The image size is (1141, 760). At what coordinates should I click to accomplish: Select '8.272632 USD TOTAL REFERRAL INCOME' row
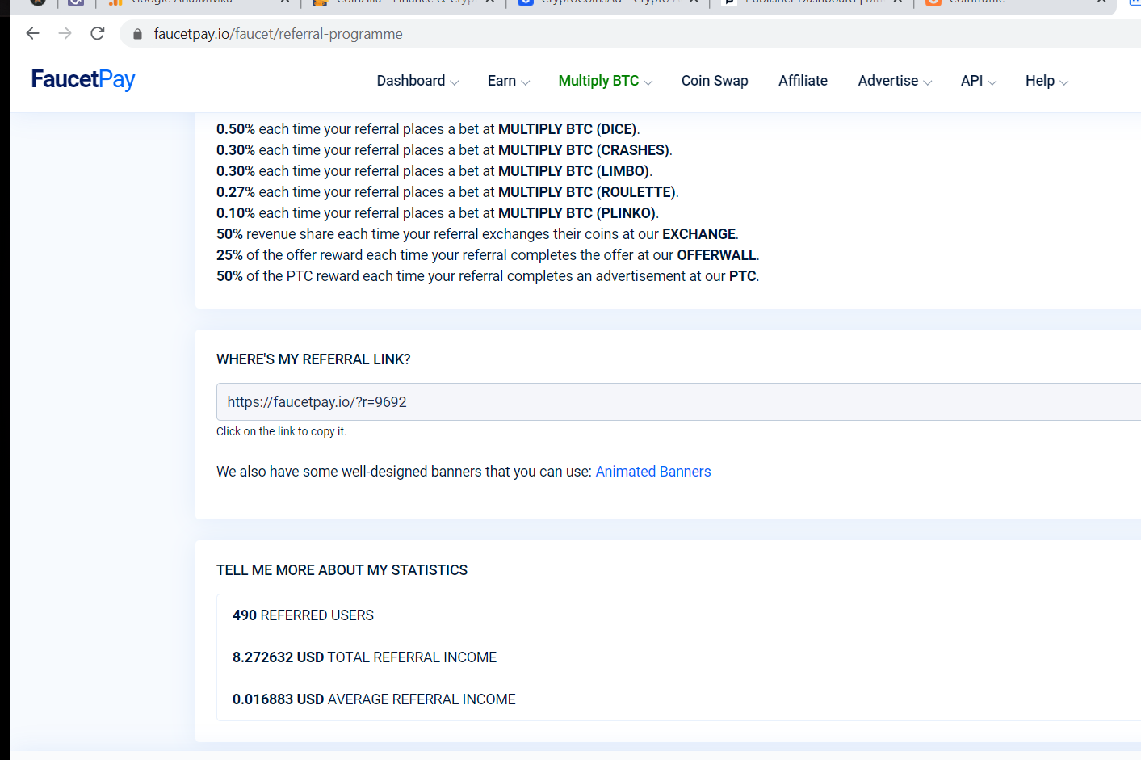tap(678, 657)
